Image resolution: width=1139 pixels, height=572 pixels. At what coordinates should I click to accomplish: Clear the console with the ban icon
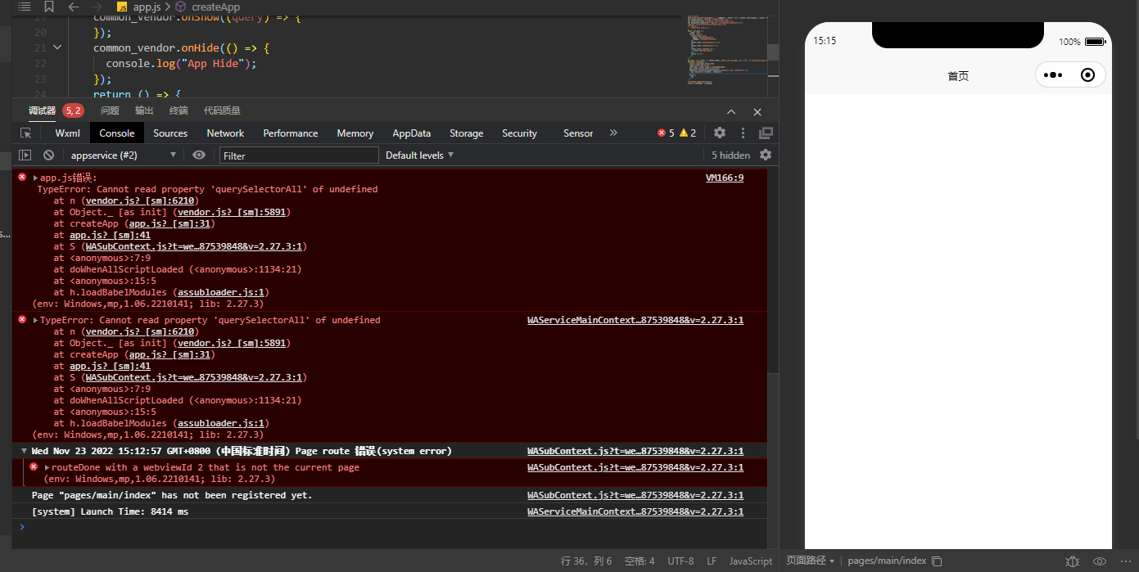pyautogui.click(x=49, y=155)
